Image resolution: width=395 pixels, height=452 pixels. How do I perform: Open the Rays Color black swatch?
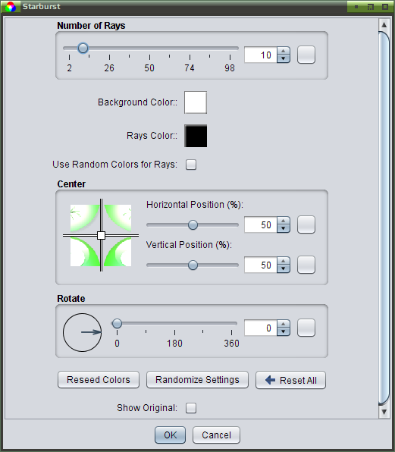196,136
